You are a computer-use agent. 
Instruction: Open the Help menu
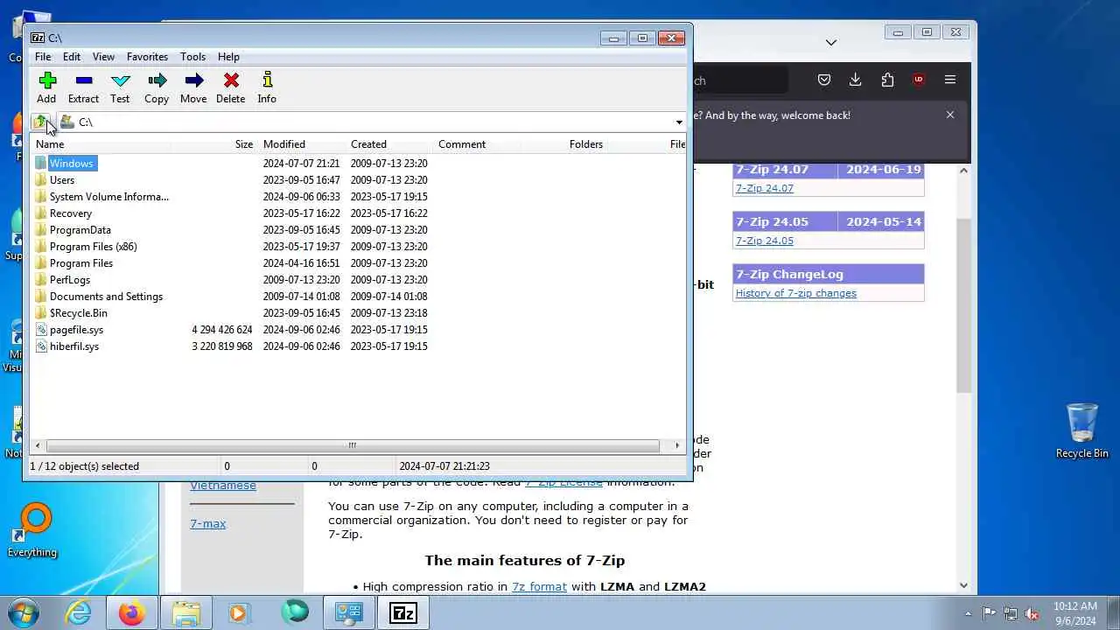[228, 57]
